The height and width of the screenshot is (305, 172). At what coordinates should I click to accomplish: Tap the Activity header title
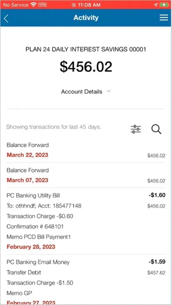click(86, 18)
